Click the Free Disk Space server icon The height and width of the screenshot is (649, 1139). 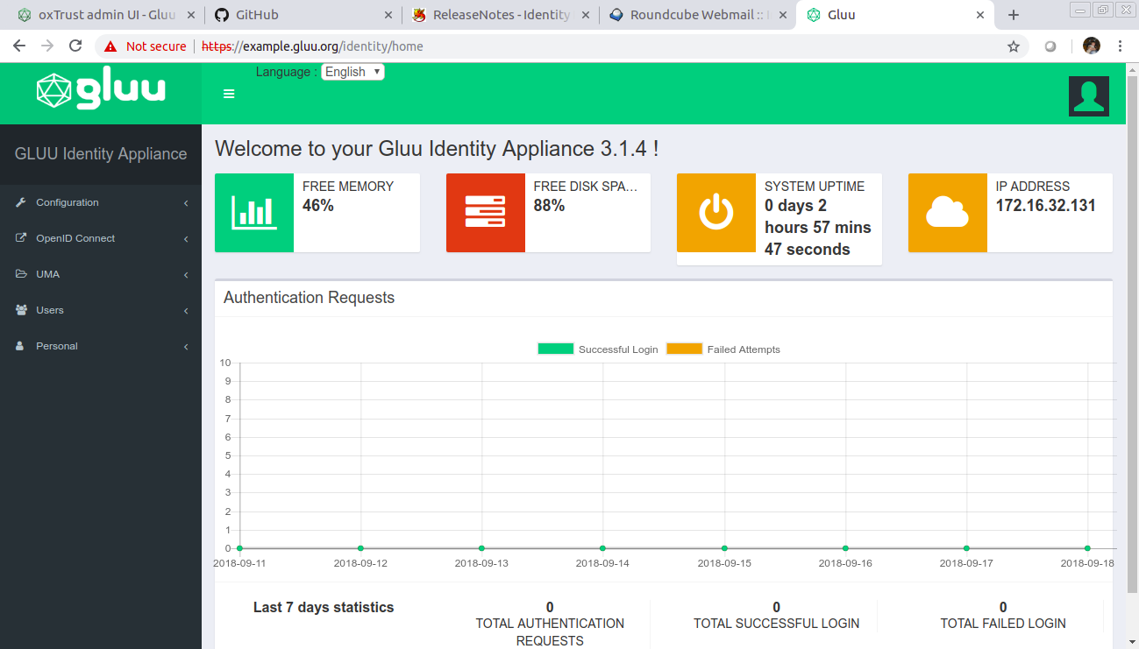click(486, 213)
